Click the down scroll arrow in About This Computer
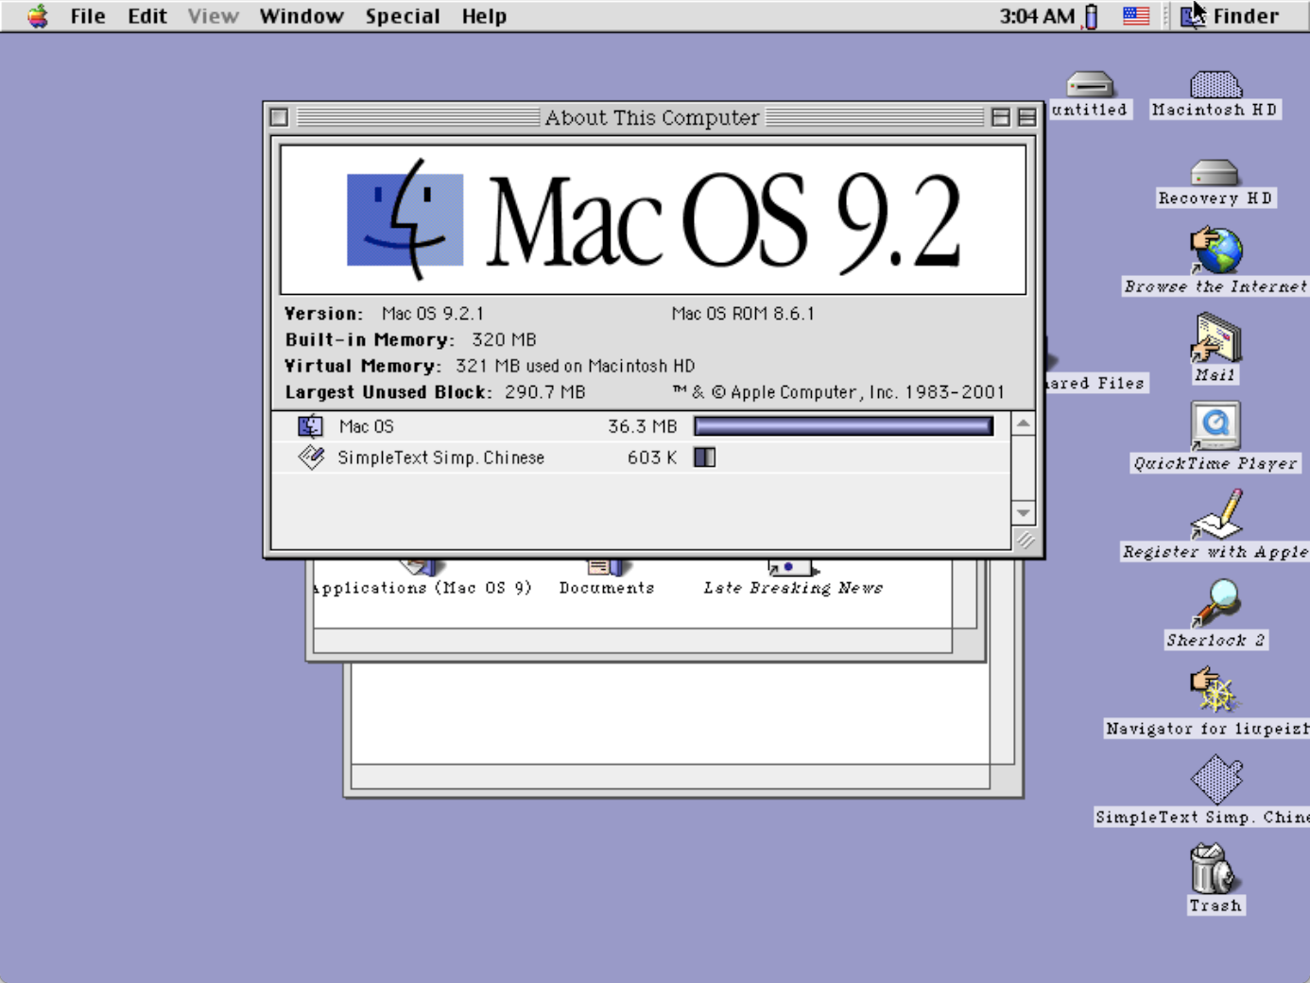This screenshot has width=1310, height=983. pyautogui.click(x=1024, y=512)
